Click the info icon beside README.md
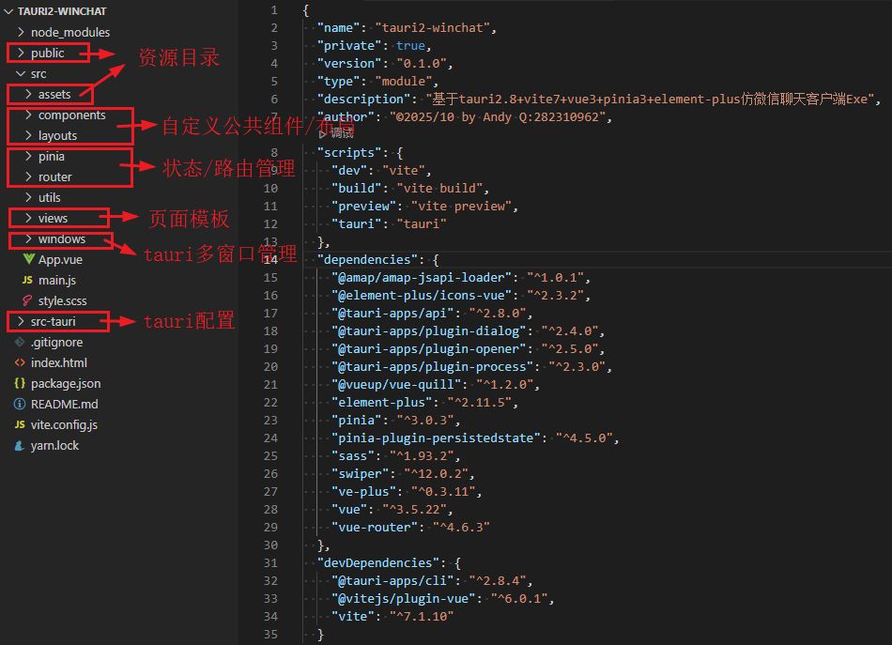The image size is (892, 645). click(x=21, y=405)
